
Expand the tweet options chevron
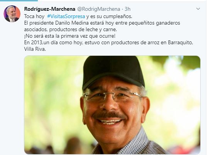(x=198, y=9)
